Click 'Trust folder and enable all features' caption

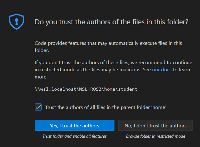tap(75, 136)
